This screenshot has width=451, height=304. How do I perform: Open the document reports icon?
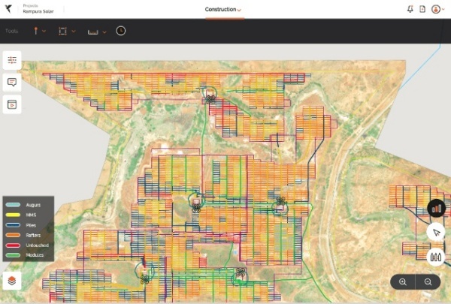point(422,10)
